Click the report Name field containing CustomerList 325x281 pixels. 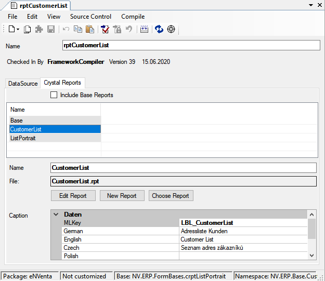click(x=184, y=168)
